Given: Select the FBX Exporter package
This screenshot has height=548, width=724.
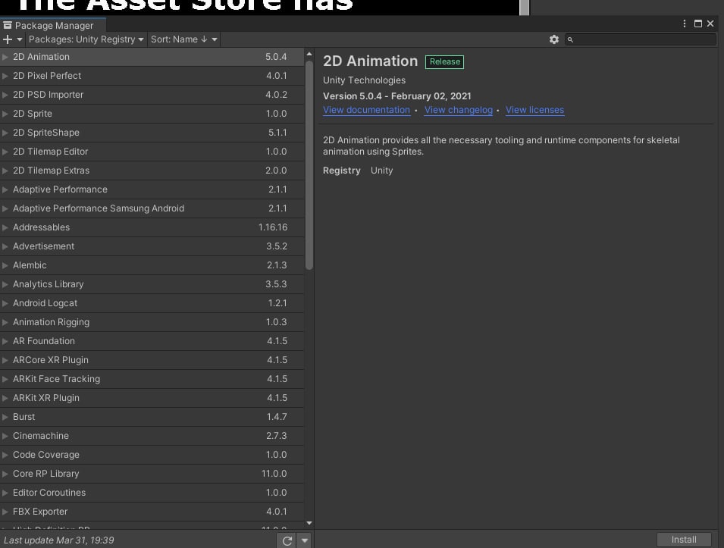Looking at the screenshot, I should tap(152, 511).
